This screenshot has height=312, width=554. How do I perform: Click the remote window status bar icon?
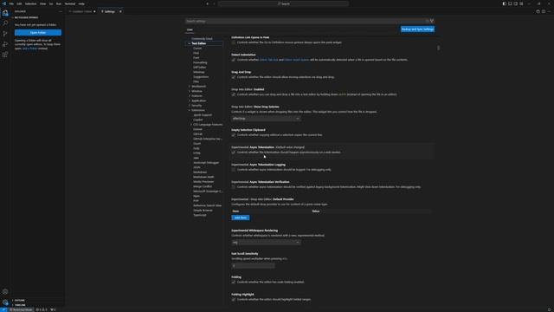point(3,309)
